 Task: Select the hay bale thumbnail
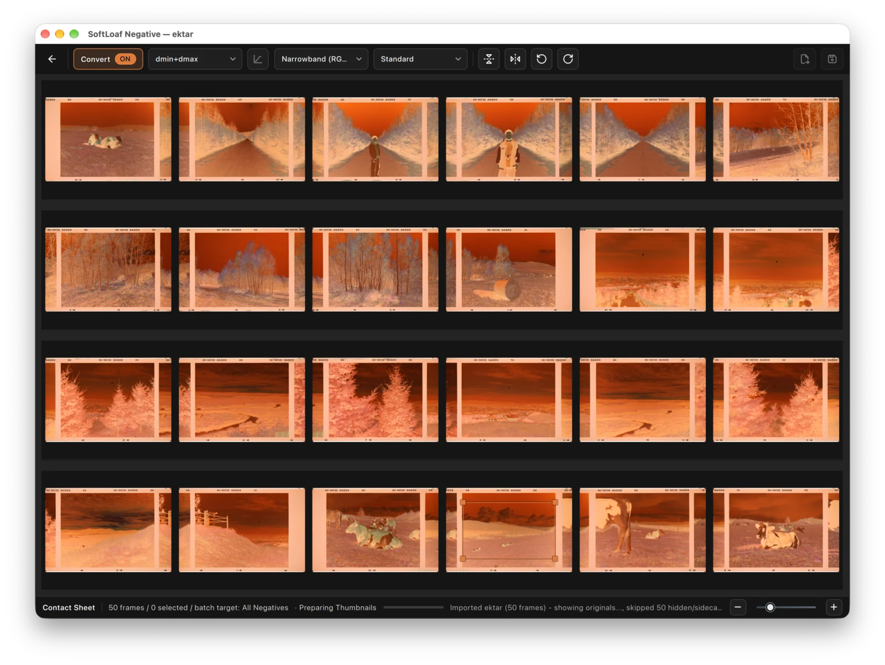(x=509, y=270)
